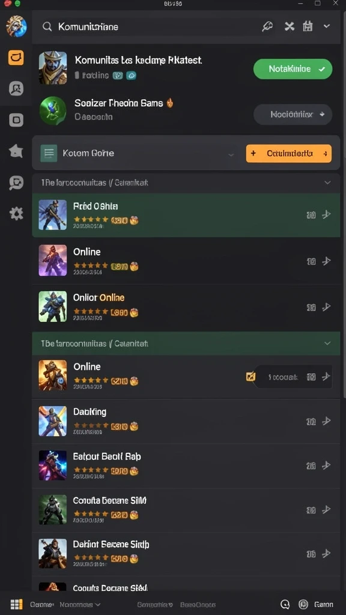Collapse the first Tbe larocomuiitas section header
The width and height of the screenshot is (346, 615).
186,183
